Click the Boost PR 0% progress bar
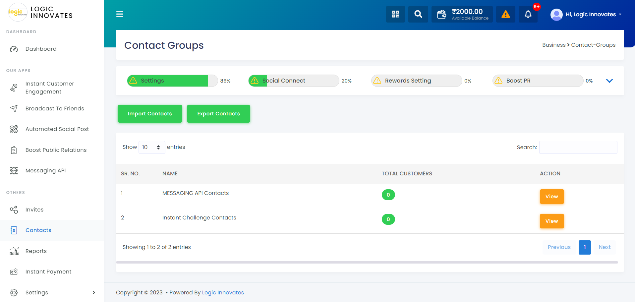Screen dimensions: 635x302 [538, 81]
